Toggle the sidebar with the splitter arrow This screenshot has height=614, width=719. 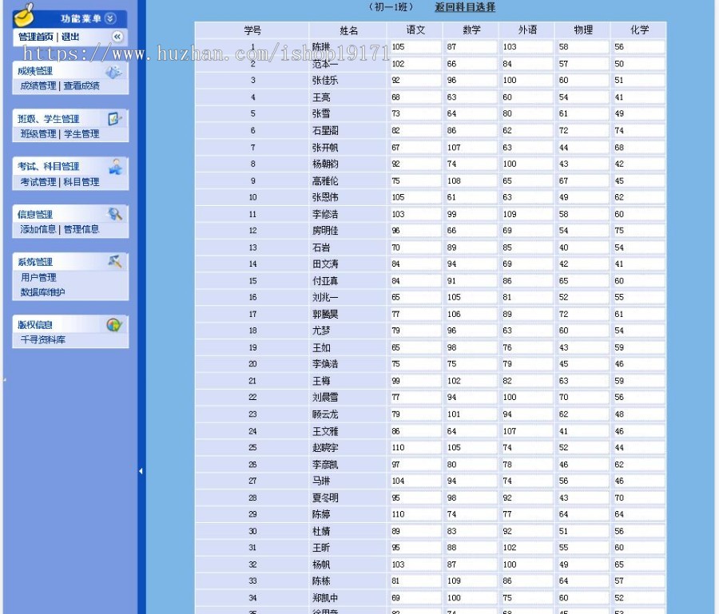[141, 470]
